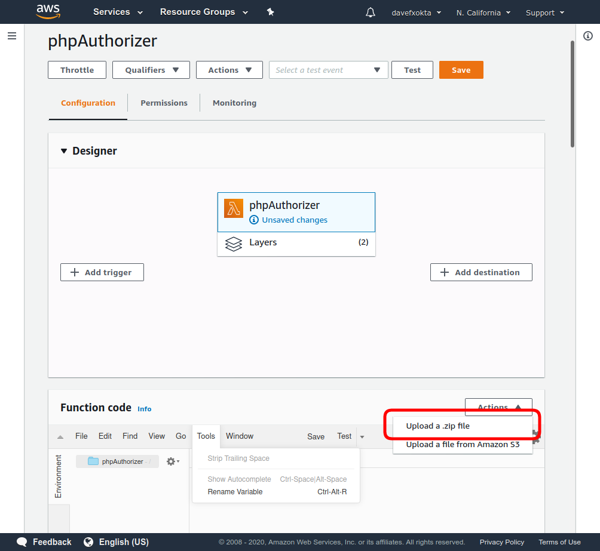Open the hamburger side navigation menu
This screenshot has height=551, width=600.
(11, 36)
